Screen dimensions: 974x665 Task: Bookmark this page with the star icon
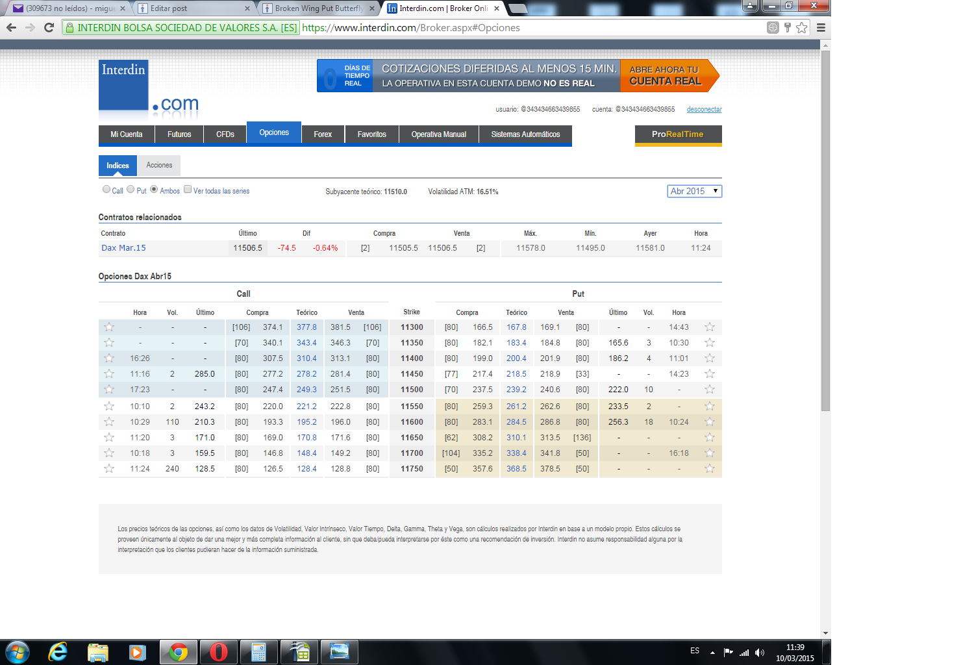[802, 27]
